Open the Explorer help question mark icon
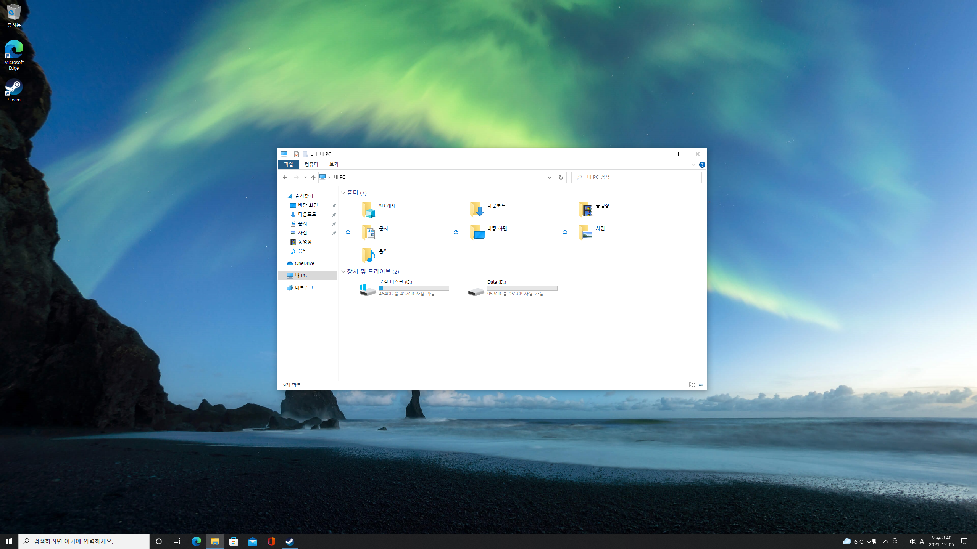 702,165
